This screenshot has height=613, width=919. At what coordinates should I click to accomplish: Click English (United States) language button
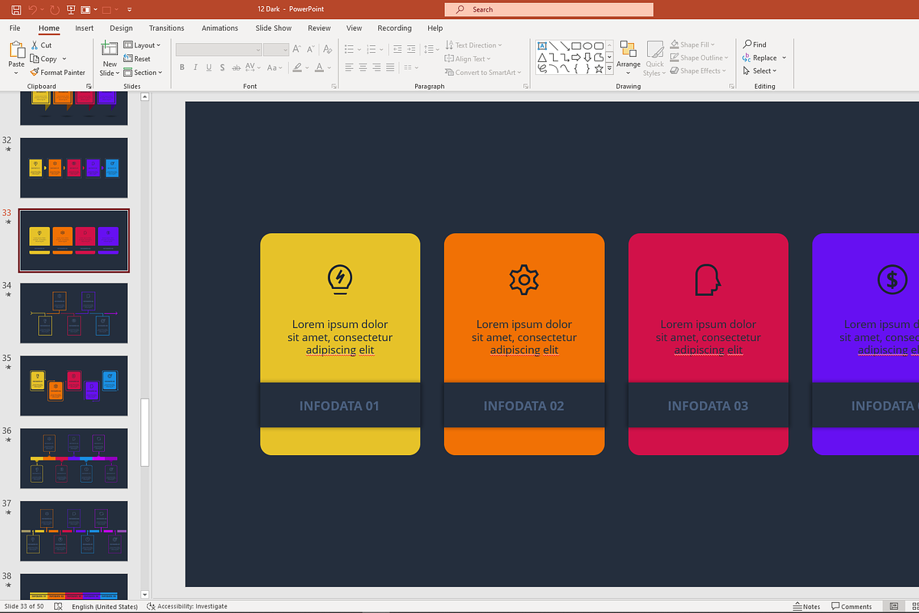pos(105,606)
